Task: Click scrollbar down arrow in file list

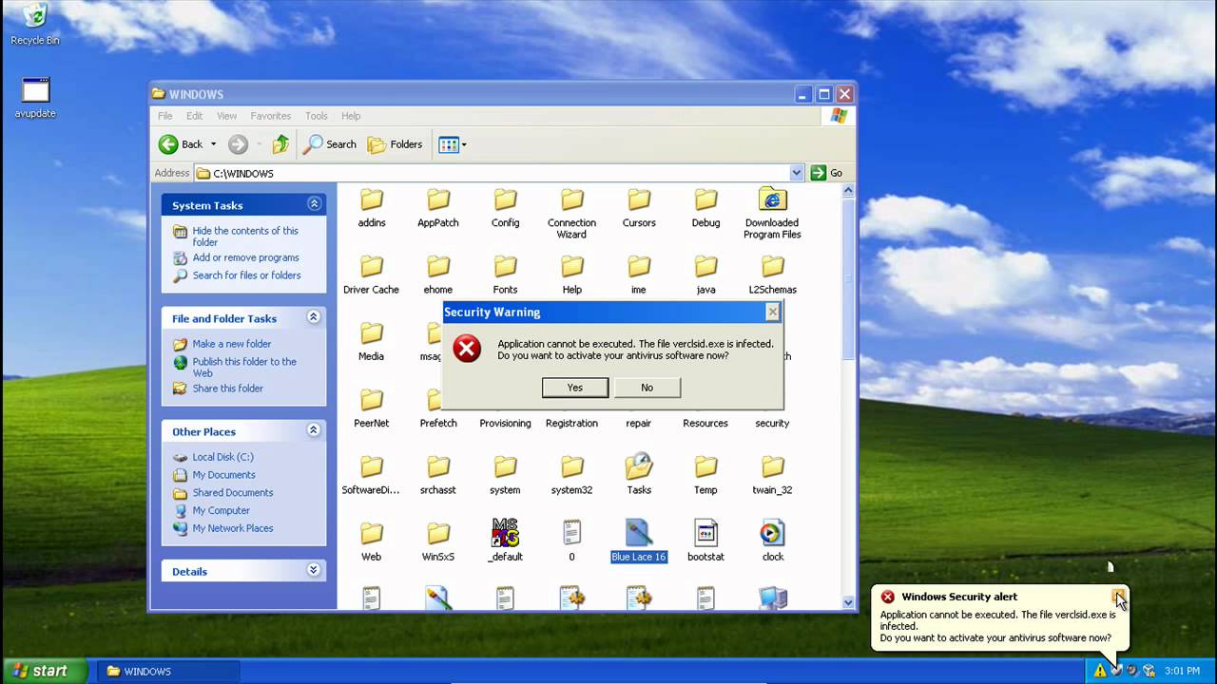Action: click(848, 601)
